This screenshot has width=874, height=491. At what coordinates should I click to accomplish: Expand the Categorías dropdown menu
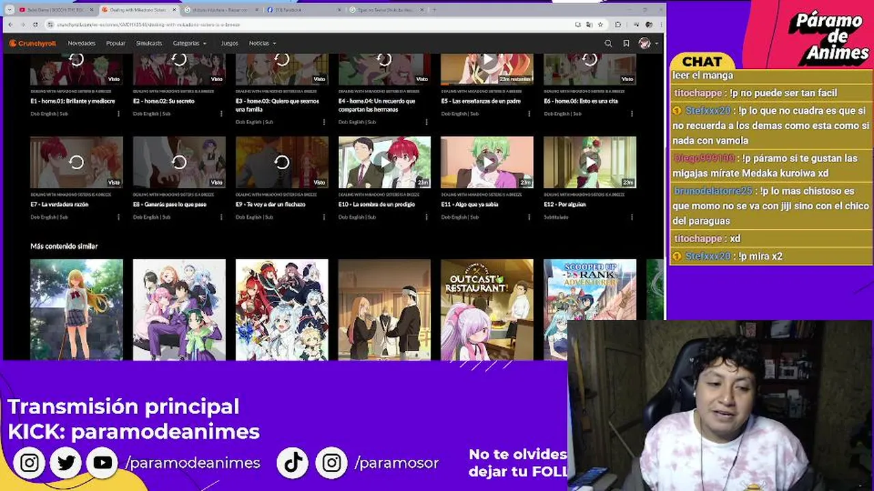point(190,43)
